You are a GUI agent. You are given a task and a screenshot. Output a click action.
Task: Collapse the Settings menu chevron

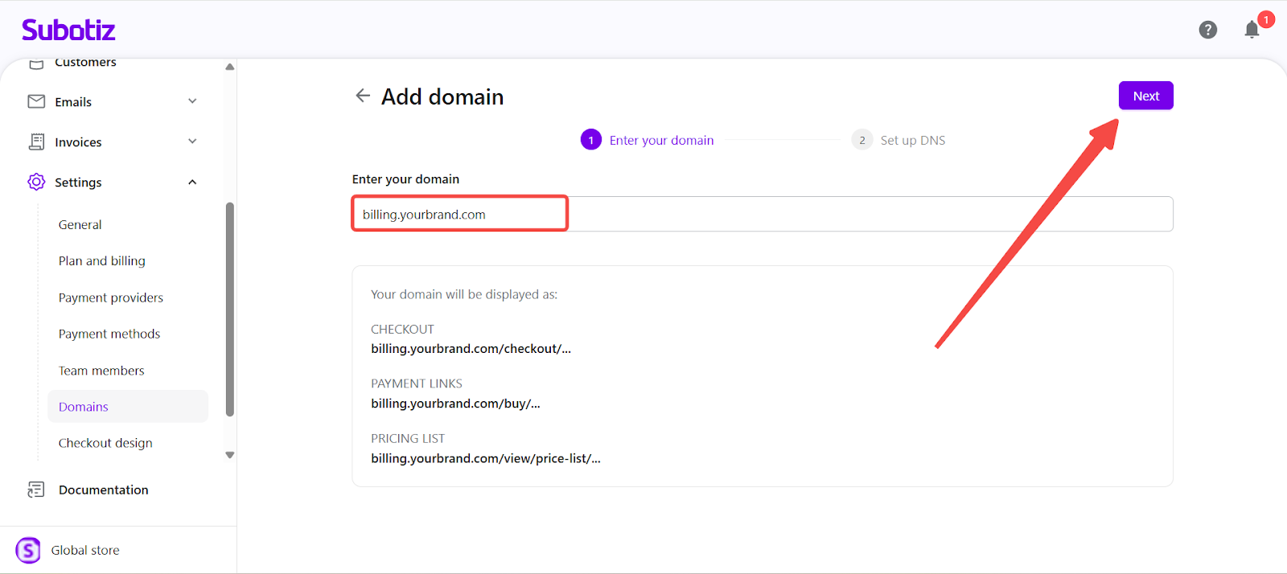(x=192, y=182)
